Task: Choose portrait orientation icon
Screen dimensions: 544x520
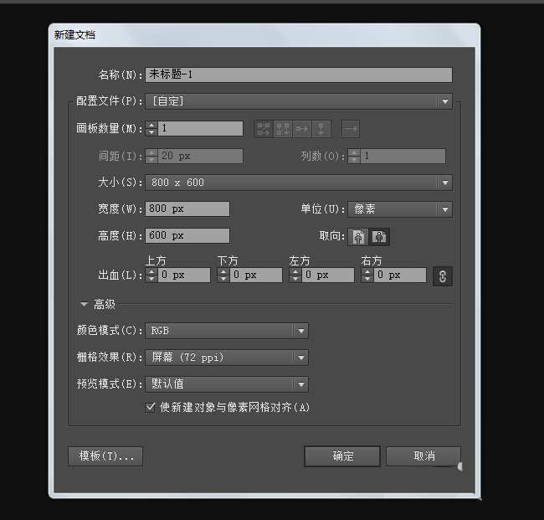Action: click(358, 237)
